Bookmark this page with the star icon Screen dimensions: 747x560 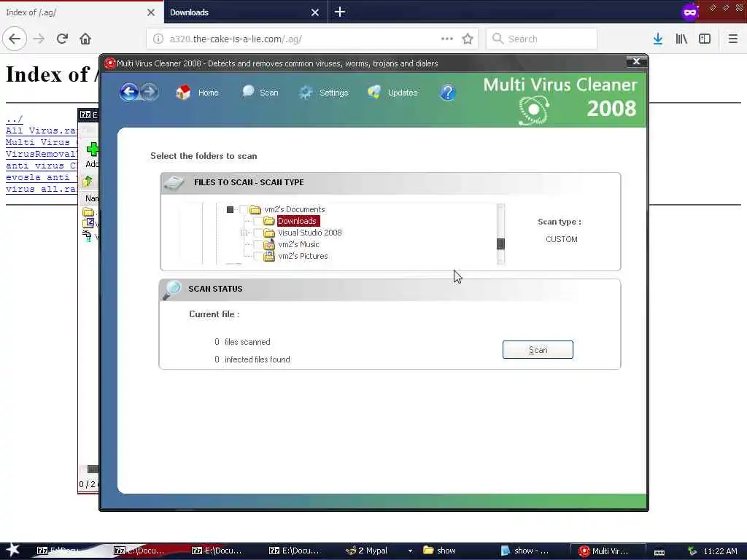click(x=468, y=39)
